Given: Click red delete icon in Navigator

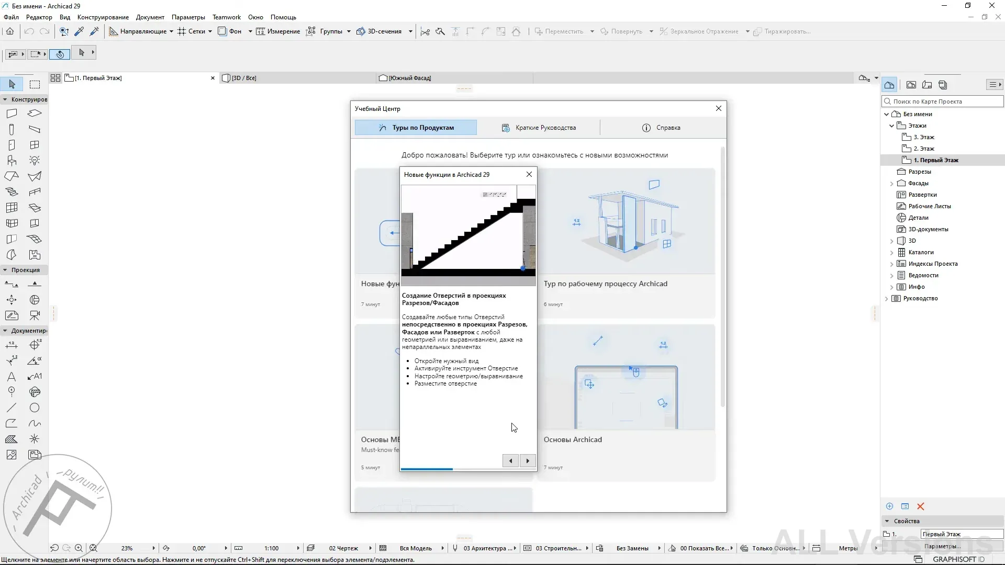Looking at the screenshot, I should pos(921,506).
